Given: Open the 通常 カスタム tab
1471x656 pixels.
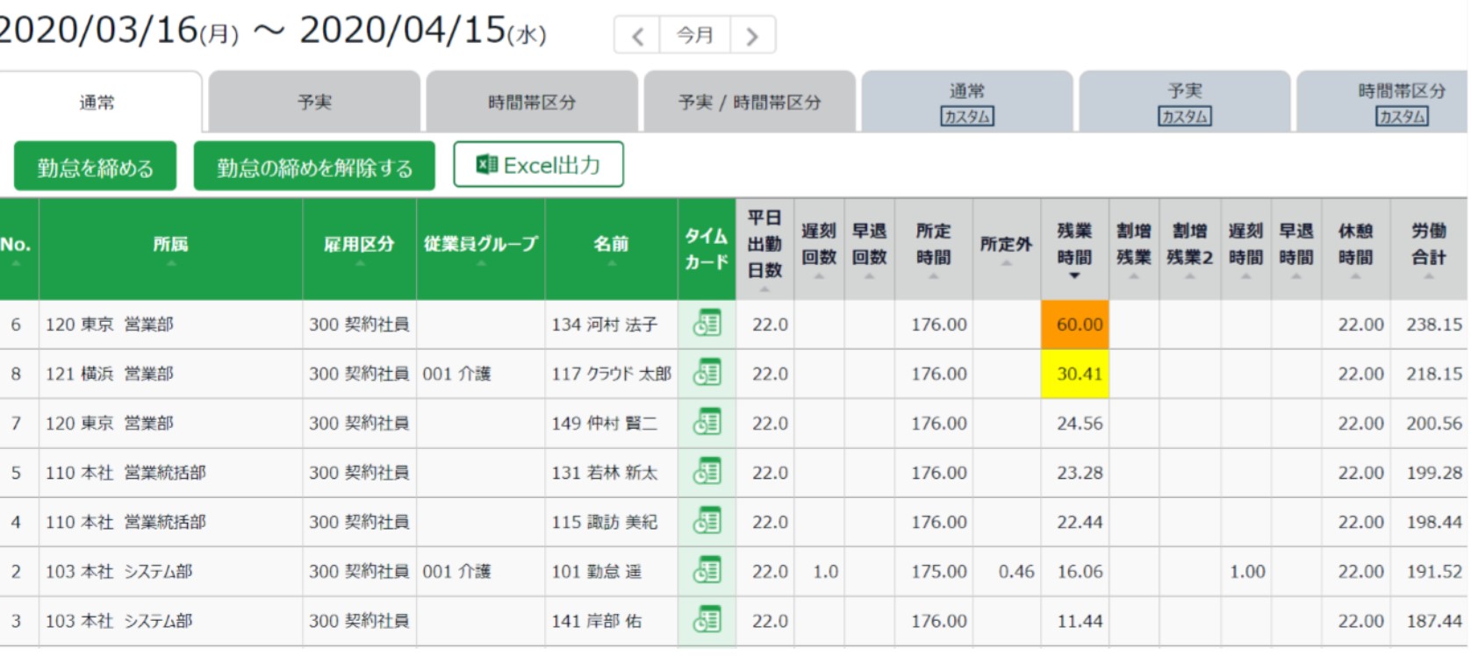Looking at the screenshot, I should [x=966, y=103].
